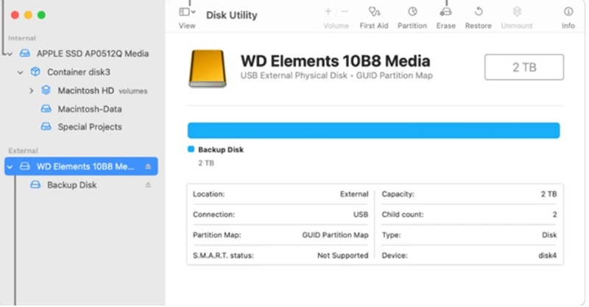Click the Erase disk icon
This screenshot has width=589, height=307.
click(x=445, y=13)
